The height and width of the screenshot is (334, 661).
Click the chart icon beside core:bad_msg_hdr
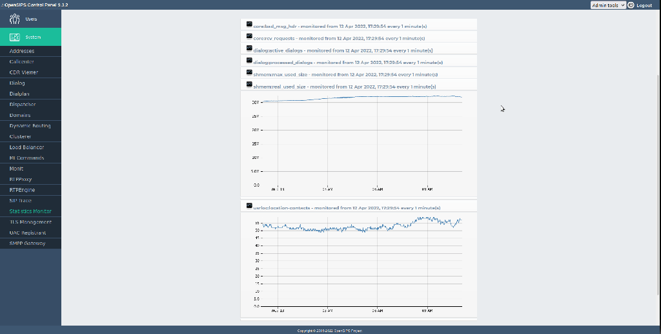pyautogui.click(x=249, y=25)
